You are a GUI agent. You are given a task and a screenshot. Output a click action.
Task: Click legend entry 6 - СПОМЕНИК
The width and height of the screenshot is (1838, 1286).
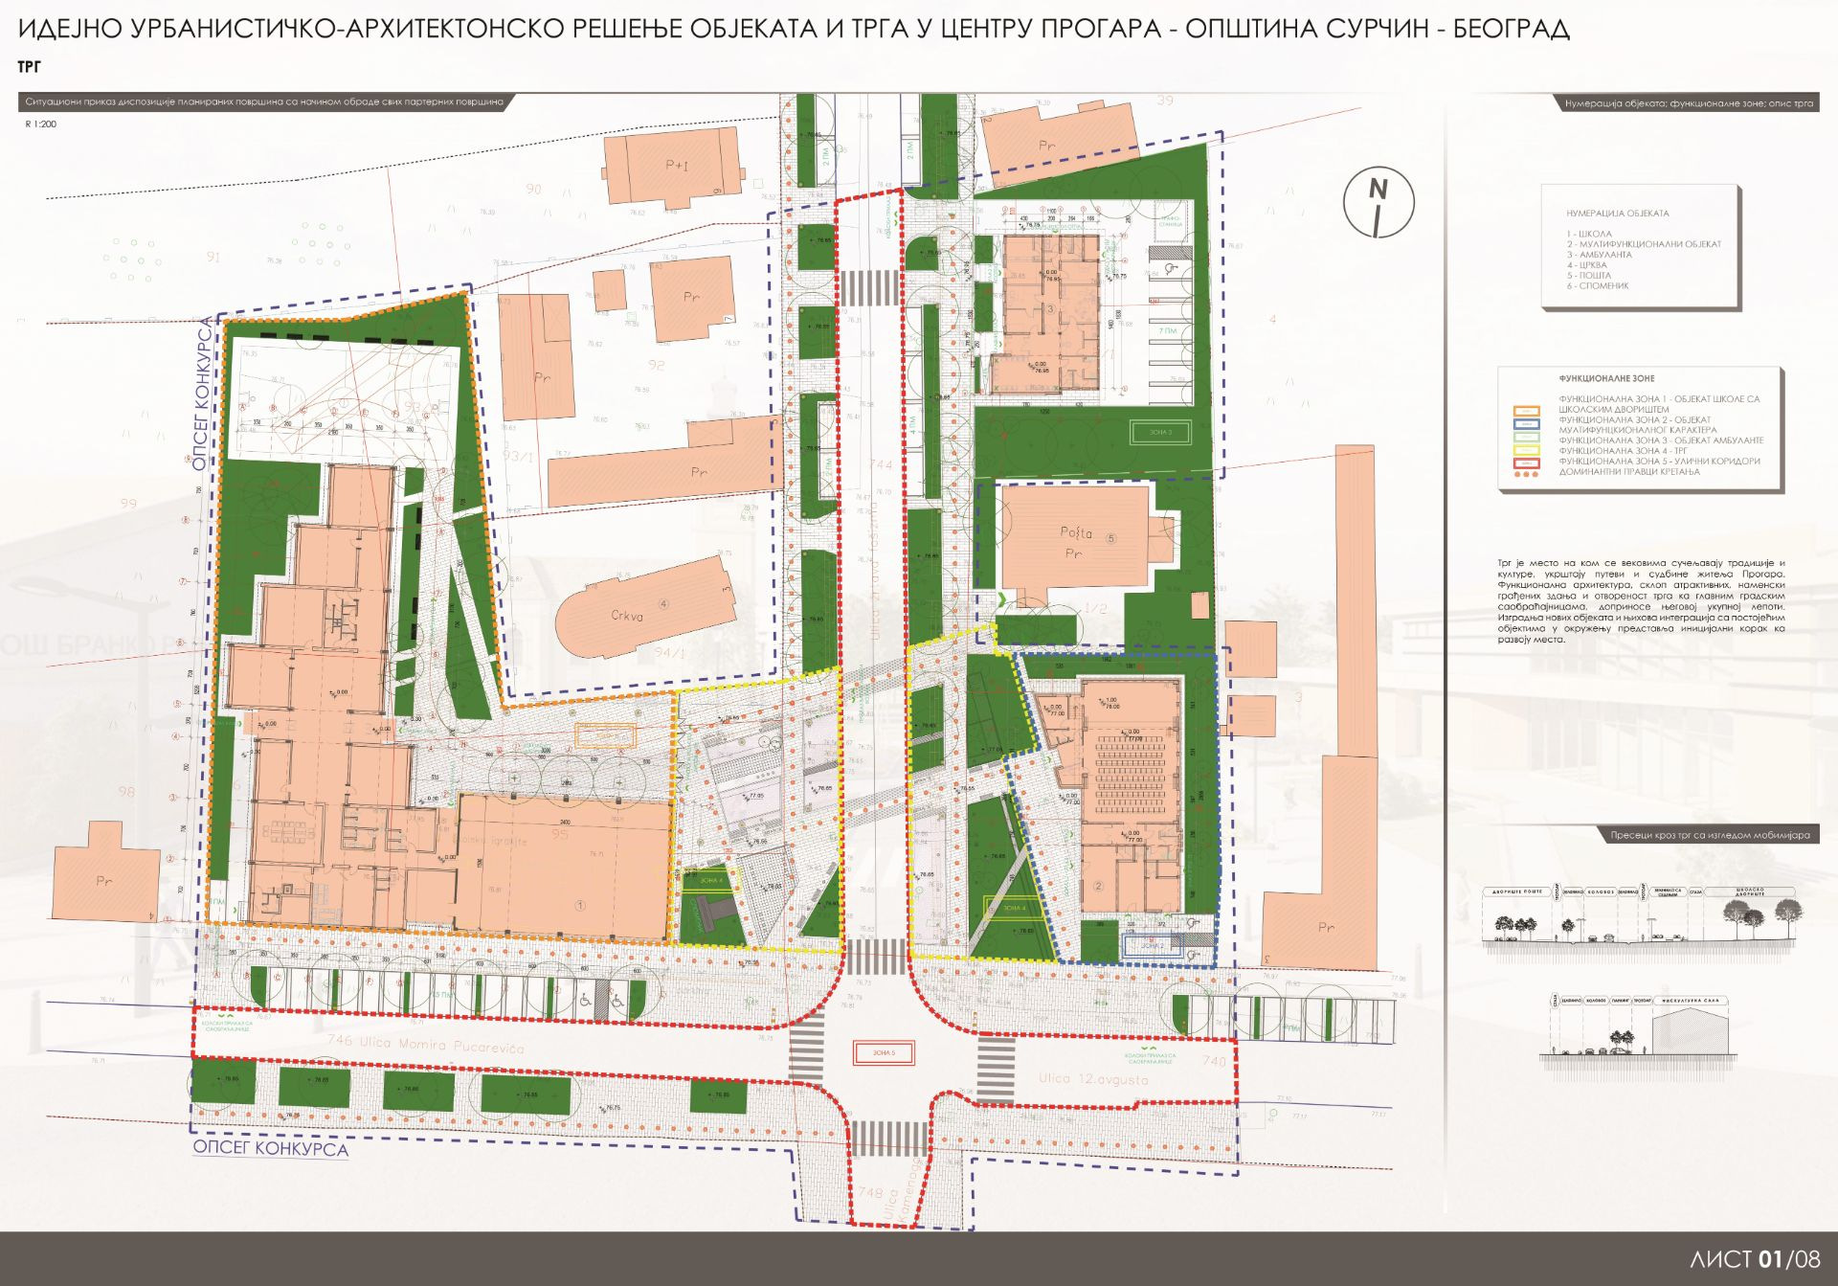tap(1597, 286)
